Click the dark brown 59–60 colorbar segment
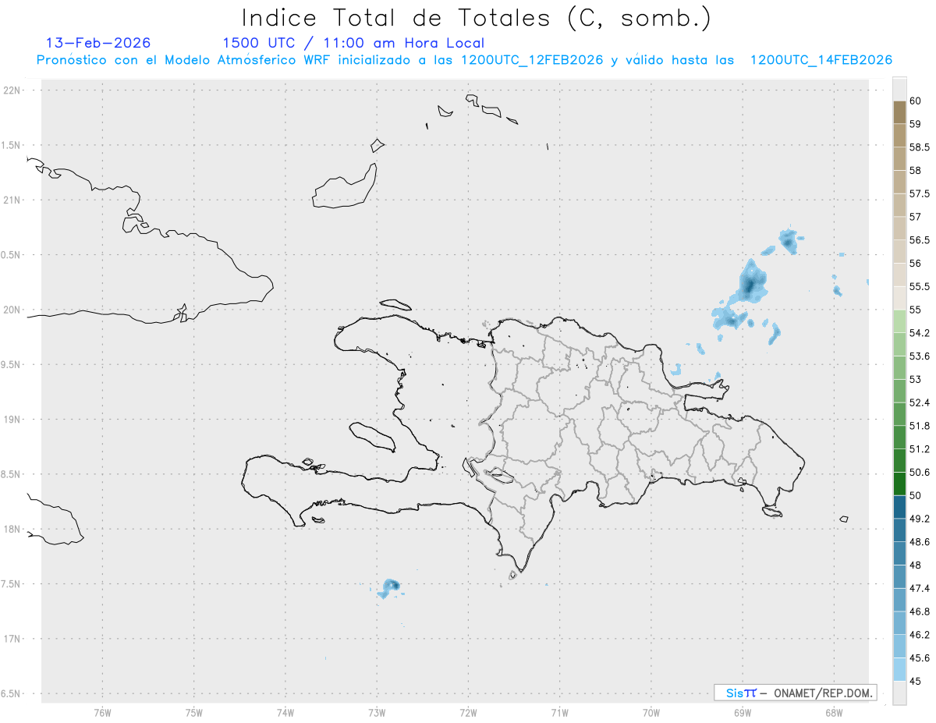Viewport: 936px width, 723px height. coord(899,112)
